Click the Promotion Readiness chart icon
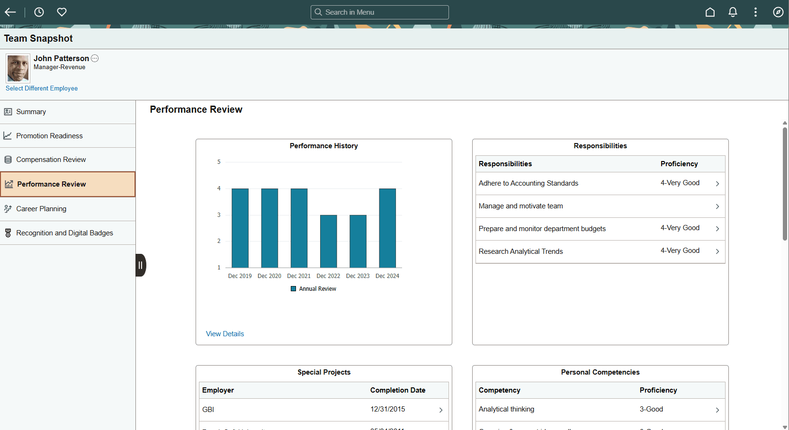 tap(8, 136)
